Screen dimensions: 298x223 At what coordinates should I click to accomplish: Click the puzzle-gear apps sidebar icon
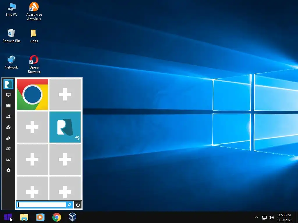8,138
